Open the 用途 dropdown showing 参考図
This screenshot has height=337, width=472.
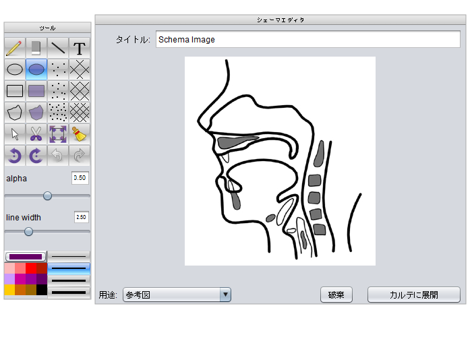pos(177,295)
